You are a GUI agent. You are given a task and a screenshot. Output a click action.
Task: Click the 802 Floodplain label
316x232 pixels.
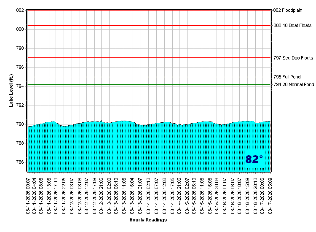[x=288, y=10]
